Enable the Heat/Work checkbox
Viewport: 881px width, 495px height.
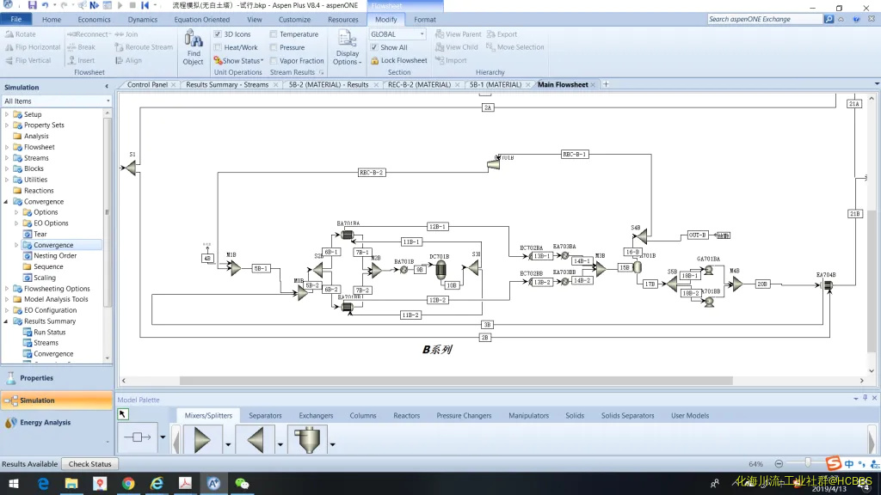(218, 48)
